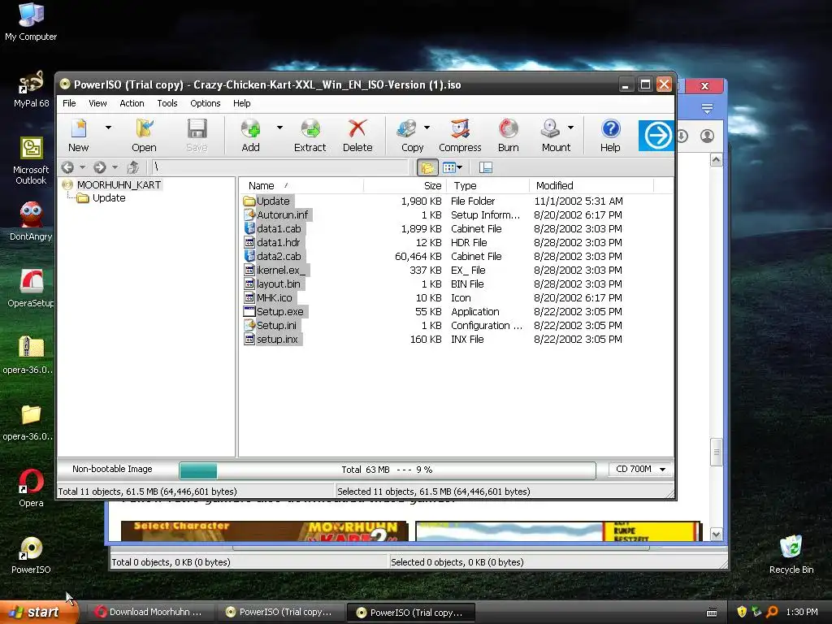Select the ikernel.ex_ file

(x=281, y=270)
